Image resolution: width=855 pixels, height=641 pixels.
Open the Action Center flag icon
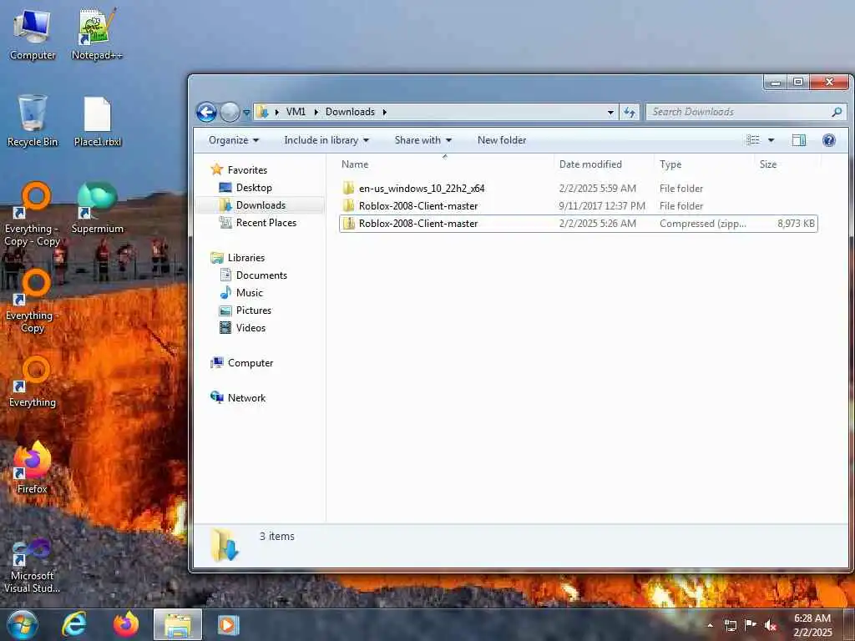coord(751,625)
